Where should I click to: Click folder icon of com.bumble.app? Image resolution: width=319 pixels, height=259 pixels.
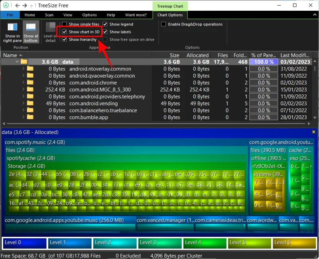(x=30, y=117)
